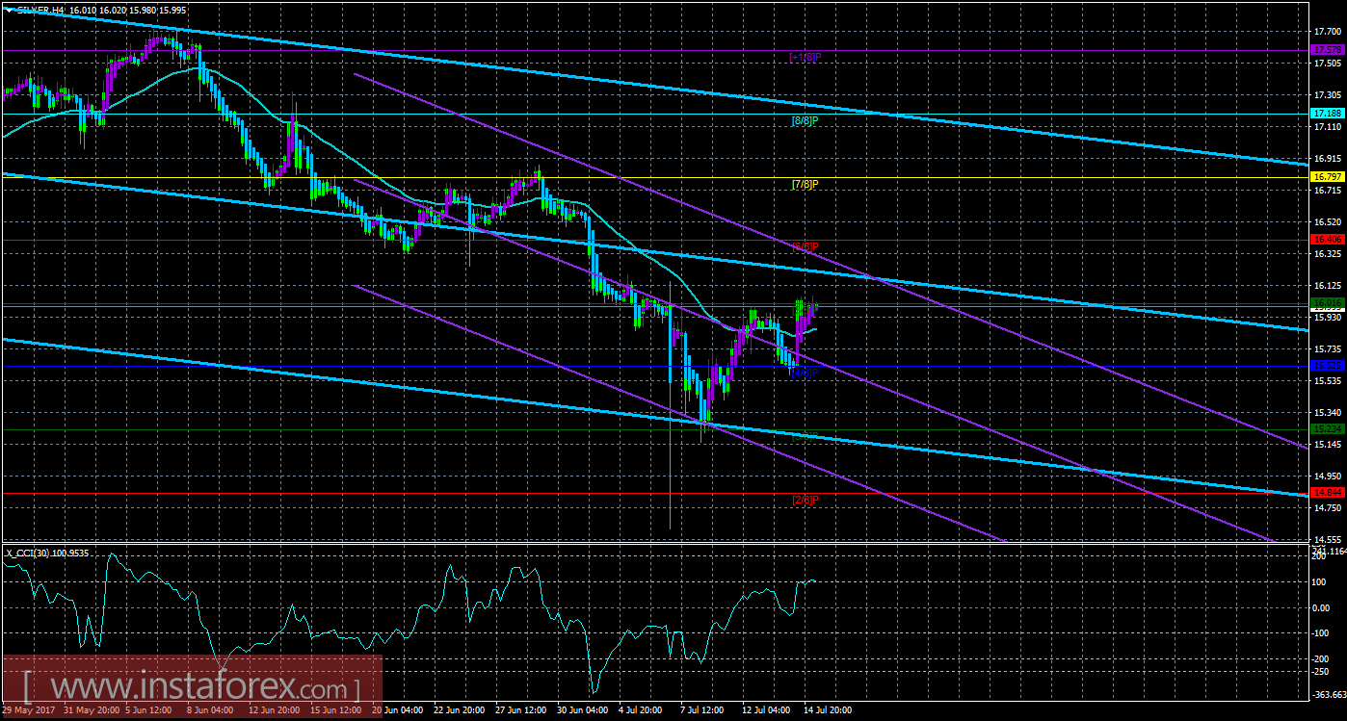Click the 14.950 price axis value
This screenshot has width=1347, height=721.
click(1328, 476)
